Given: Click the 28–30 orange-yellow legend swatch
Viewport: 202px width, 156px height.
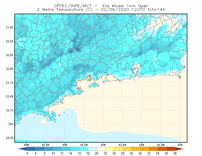Looking at the screenshot, I should click(136, 149).
